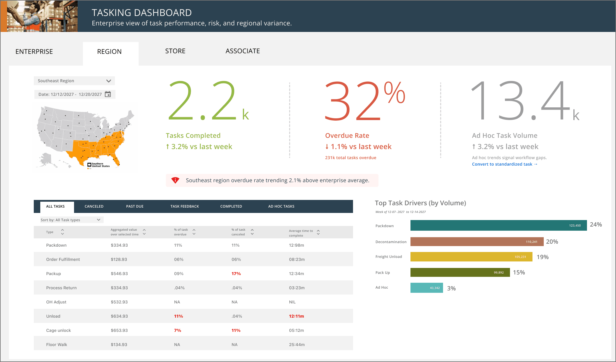The height and width of the screenshot is (362, 616).
Task: Open the date range picker field
Action: (x=70, y=94)
